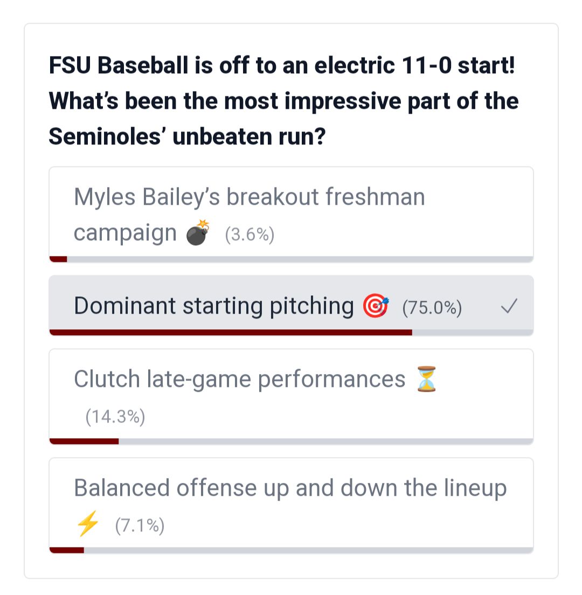Click the Balanced offense result bar
Viewport: 582px width, 595px height.
pyautogui.click(x=291, y=550)
